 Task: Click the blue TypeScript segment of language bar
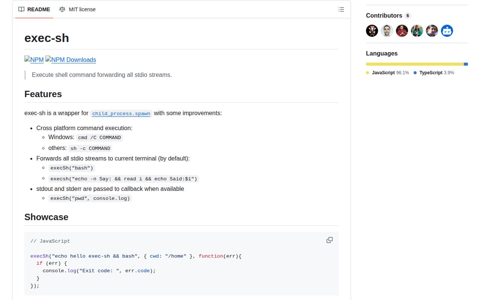(466, 64)
